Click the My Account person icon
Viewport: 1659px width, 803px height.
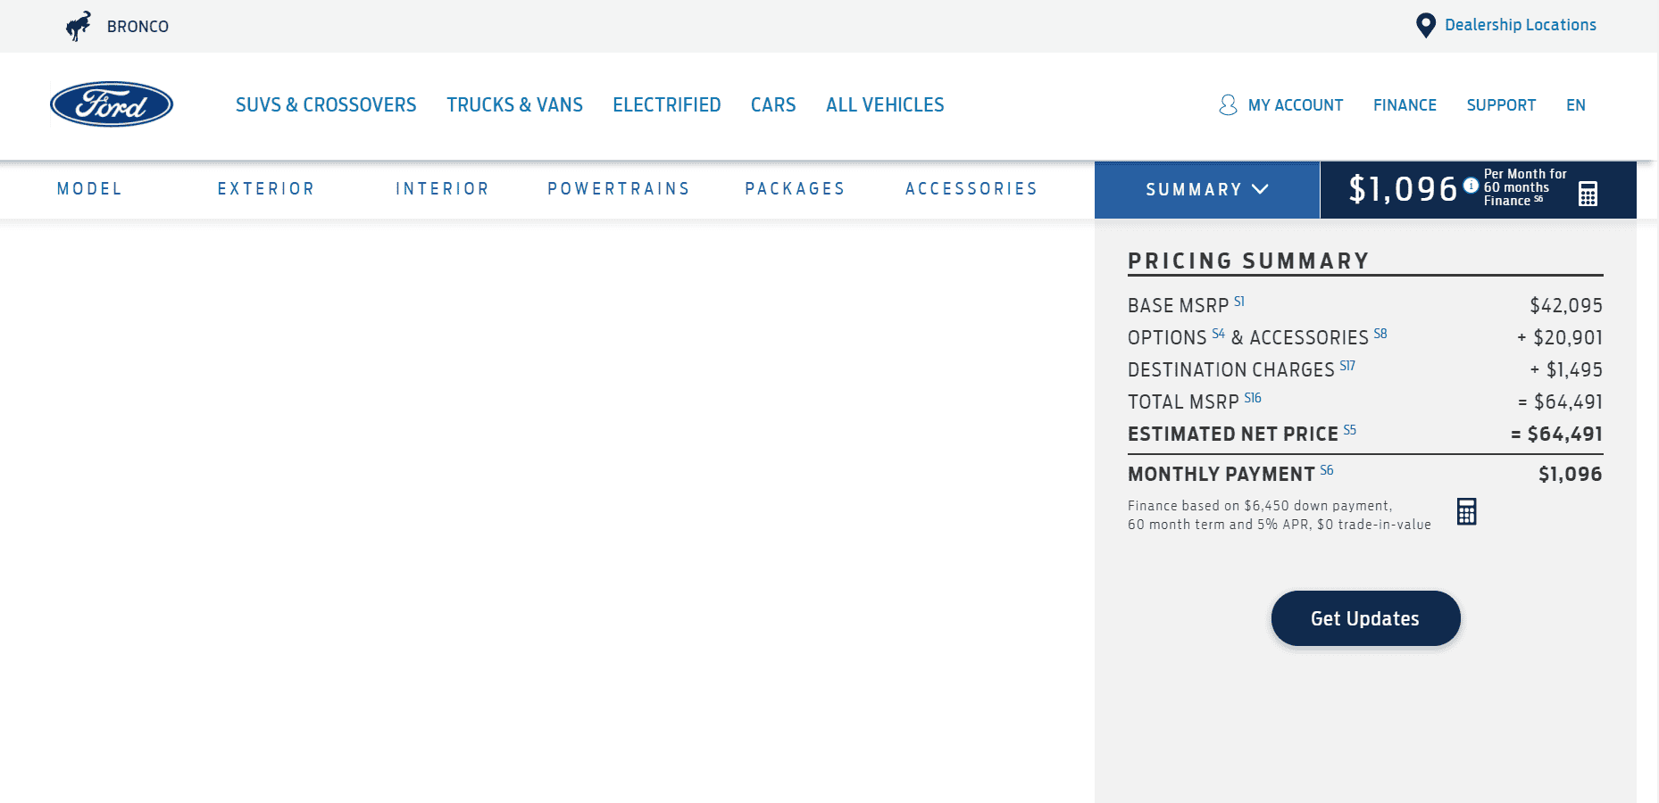pyautogui.click(x=1228, y=105)
